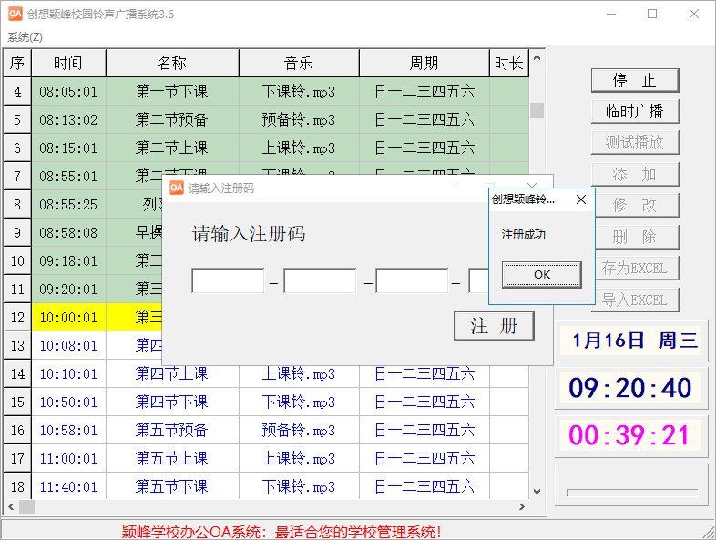Open the 系统(Z) menu
The image size is (716, 540).
click(25, 37)
